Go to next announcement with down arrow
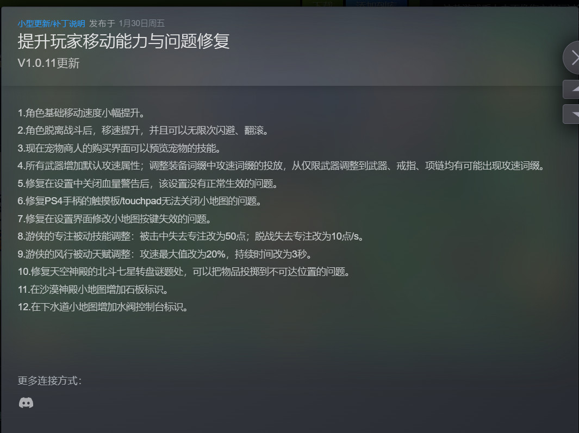Image resolution: width=579 pixels, height=433 pixels. pos(572,114)
